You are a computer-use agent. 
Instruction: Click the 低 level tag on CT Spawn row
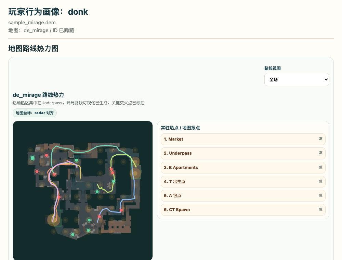pos(321,209)
